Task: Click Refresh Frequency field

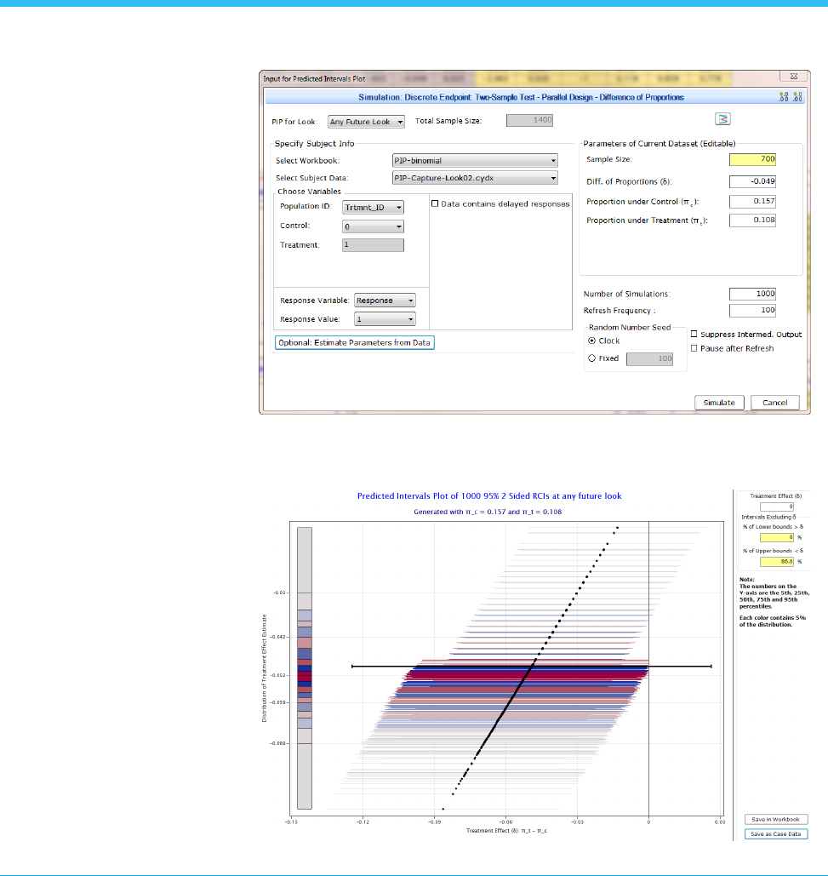Action: click(752, 310)
